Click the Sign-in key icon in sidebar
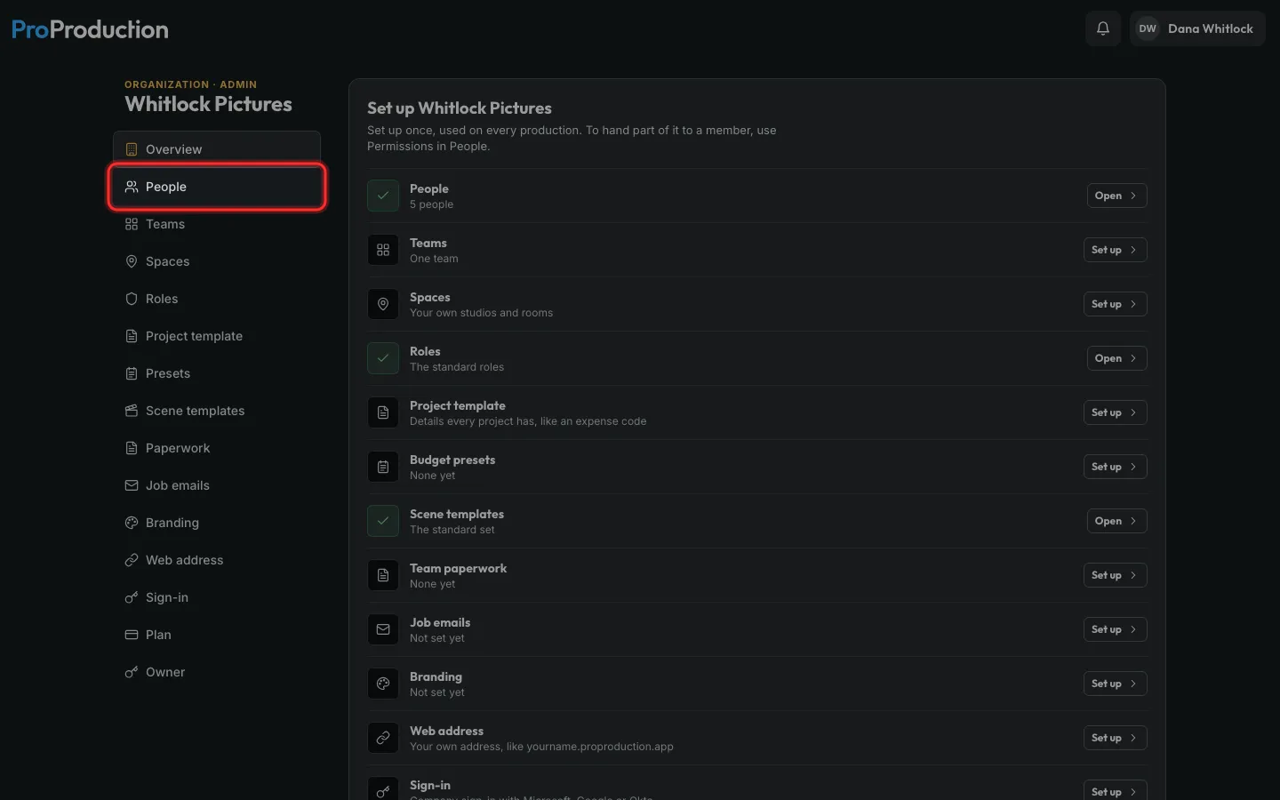Viewport: 1280px width, 800px height. click(x=132, y=597)
